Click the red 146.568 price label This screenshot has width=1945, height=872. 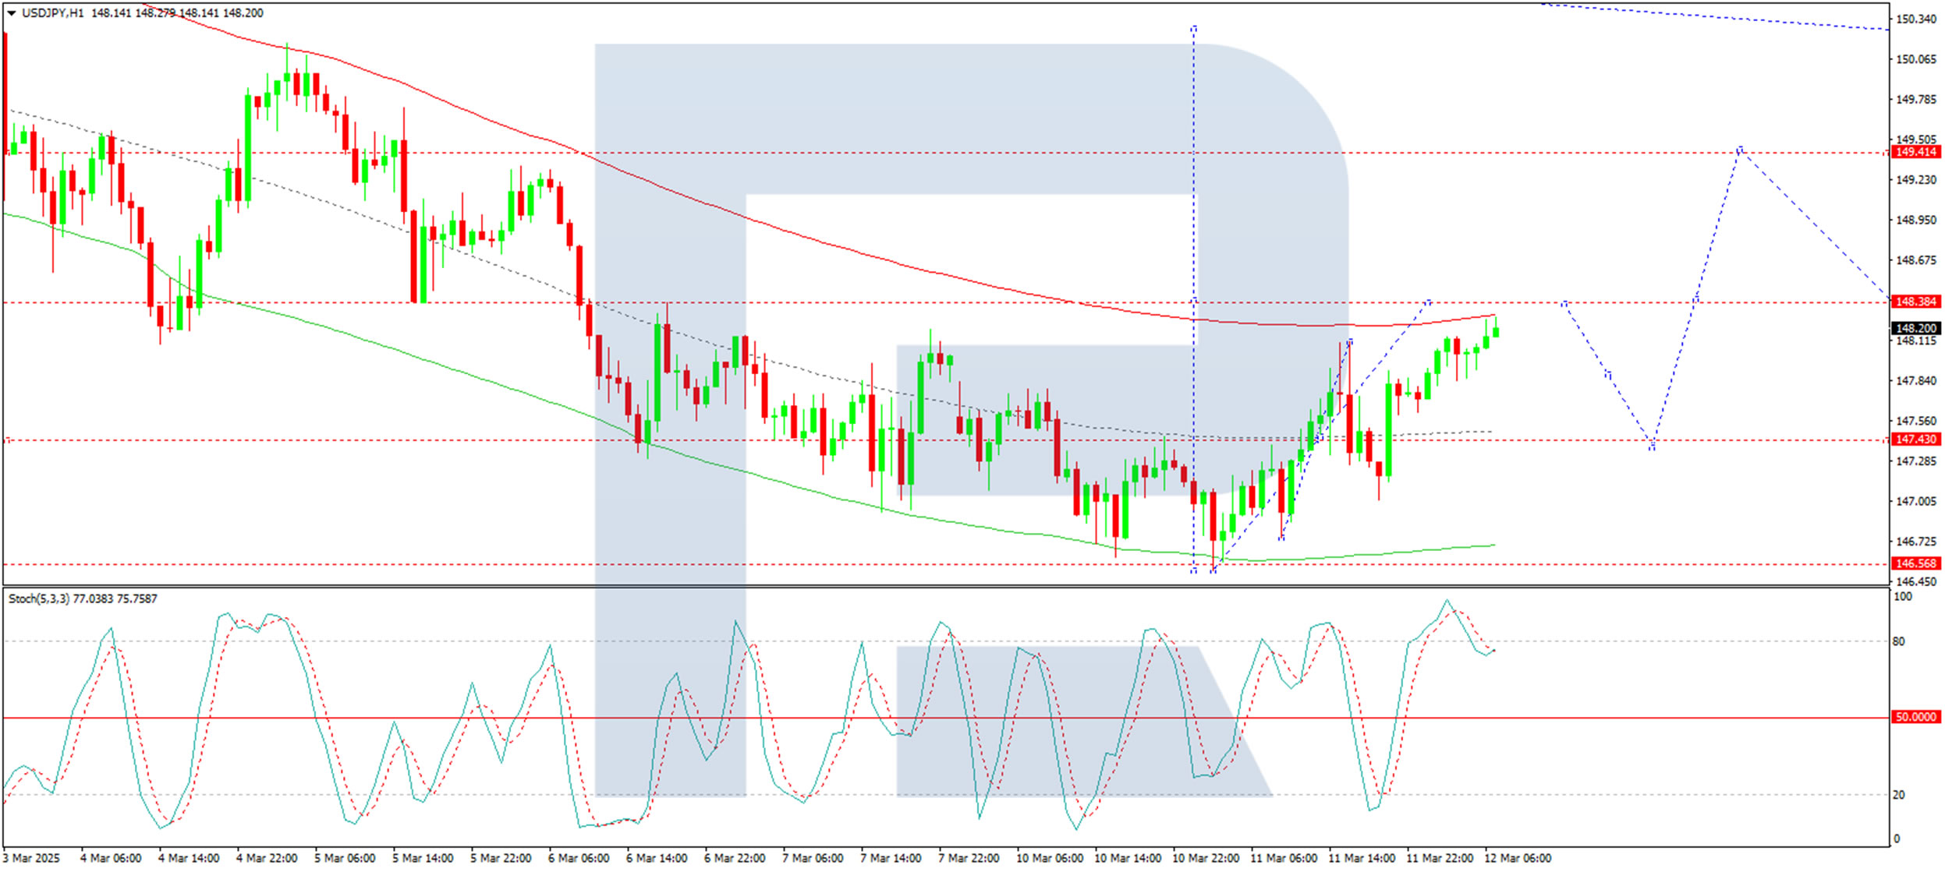coord(1915,563)
